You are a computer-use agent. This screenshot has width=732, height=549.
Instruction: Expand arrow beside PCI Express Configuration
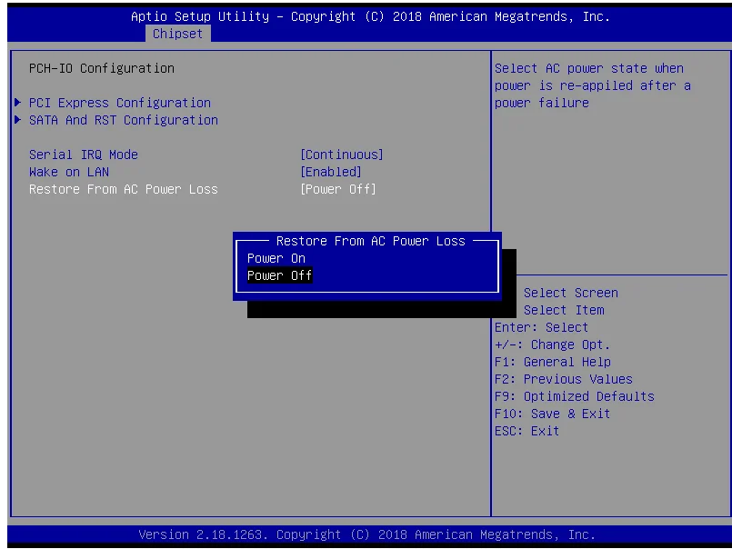(x=18, y=102)
